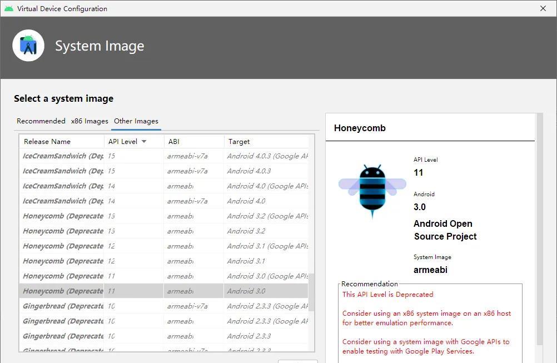The width and height of the screenshot is (557, 363).
Task: Select the Android 3.0 (Google APIs) row
Action: (164, 276)
